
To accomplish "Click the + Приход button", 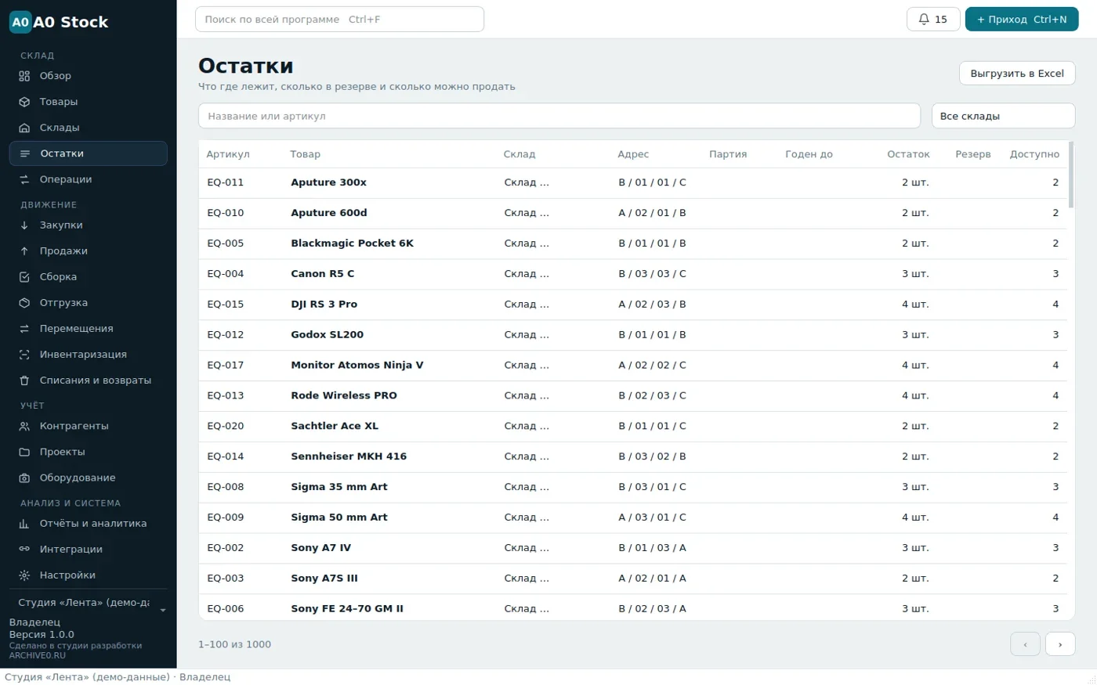I will [1022, 20].
